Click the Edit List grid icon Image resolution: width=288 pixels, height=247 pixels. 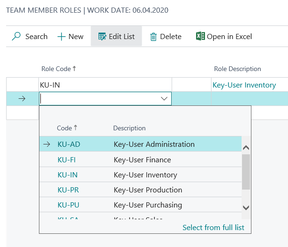(102, 36)
